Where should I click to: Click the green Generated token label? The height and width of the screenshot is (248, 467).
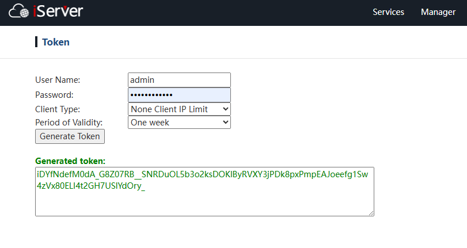pyautogui.click(x=70, y=161)
